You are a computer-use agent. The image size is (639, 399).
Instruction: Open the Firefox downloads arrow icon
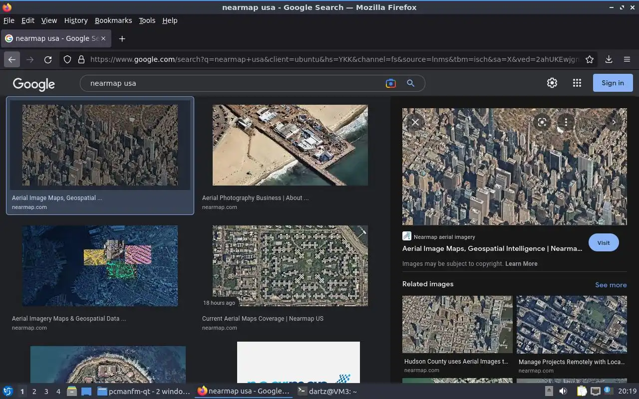click(x=609, y=59)
